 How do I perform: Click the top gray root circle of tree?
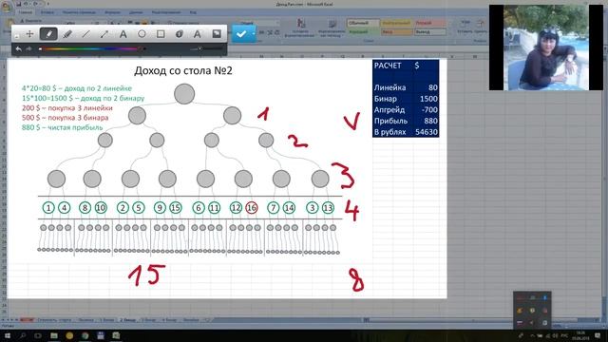click(x=184, y=94)
